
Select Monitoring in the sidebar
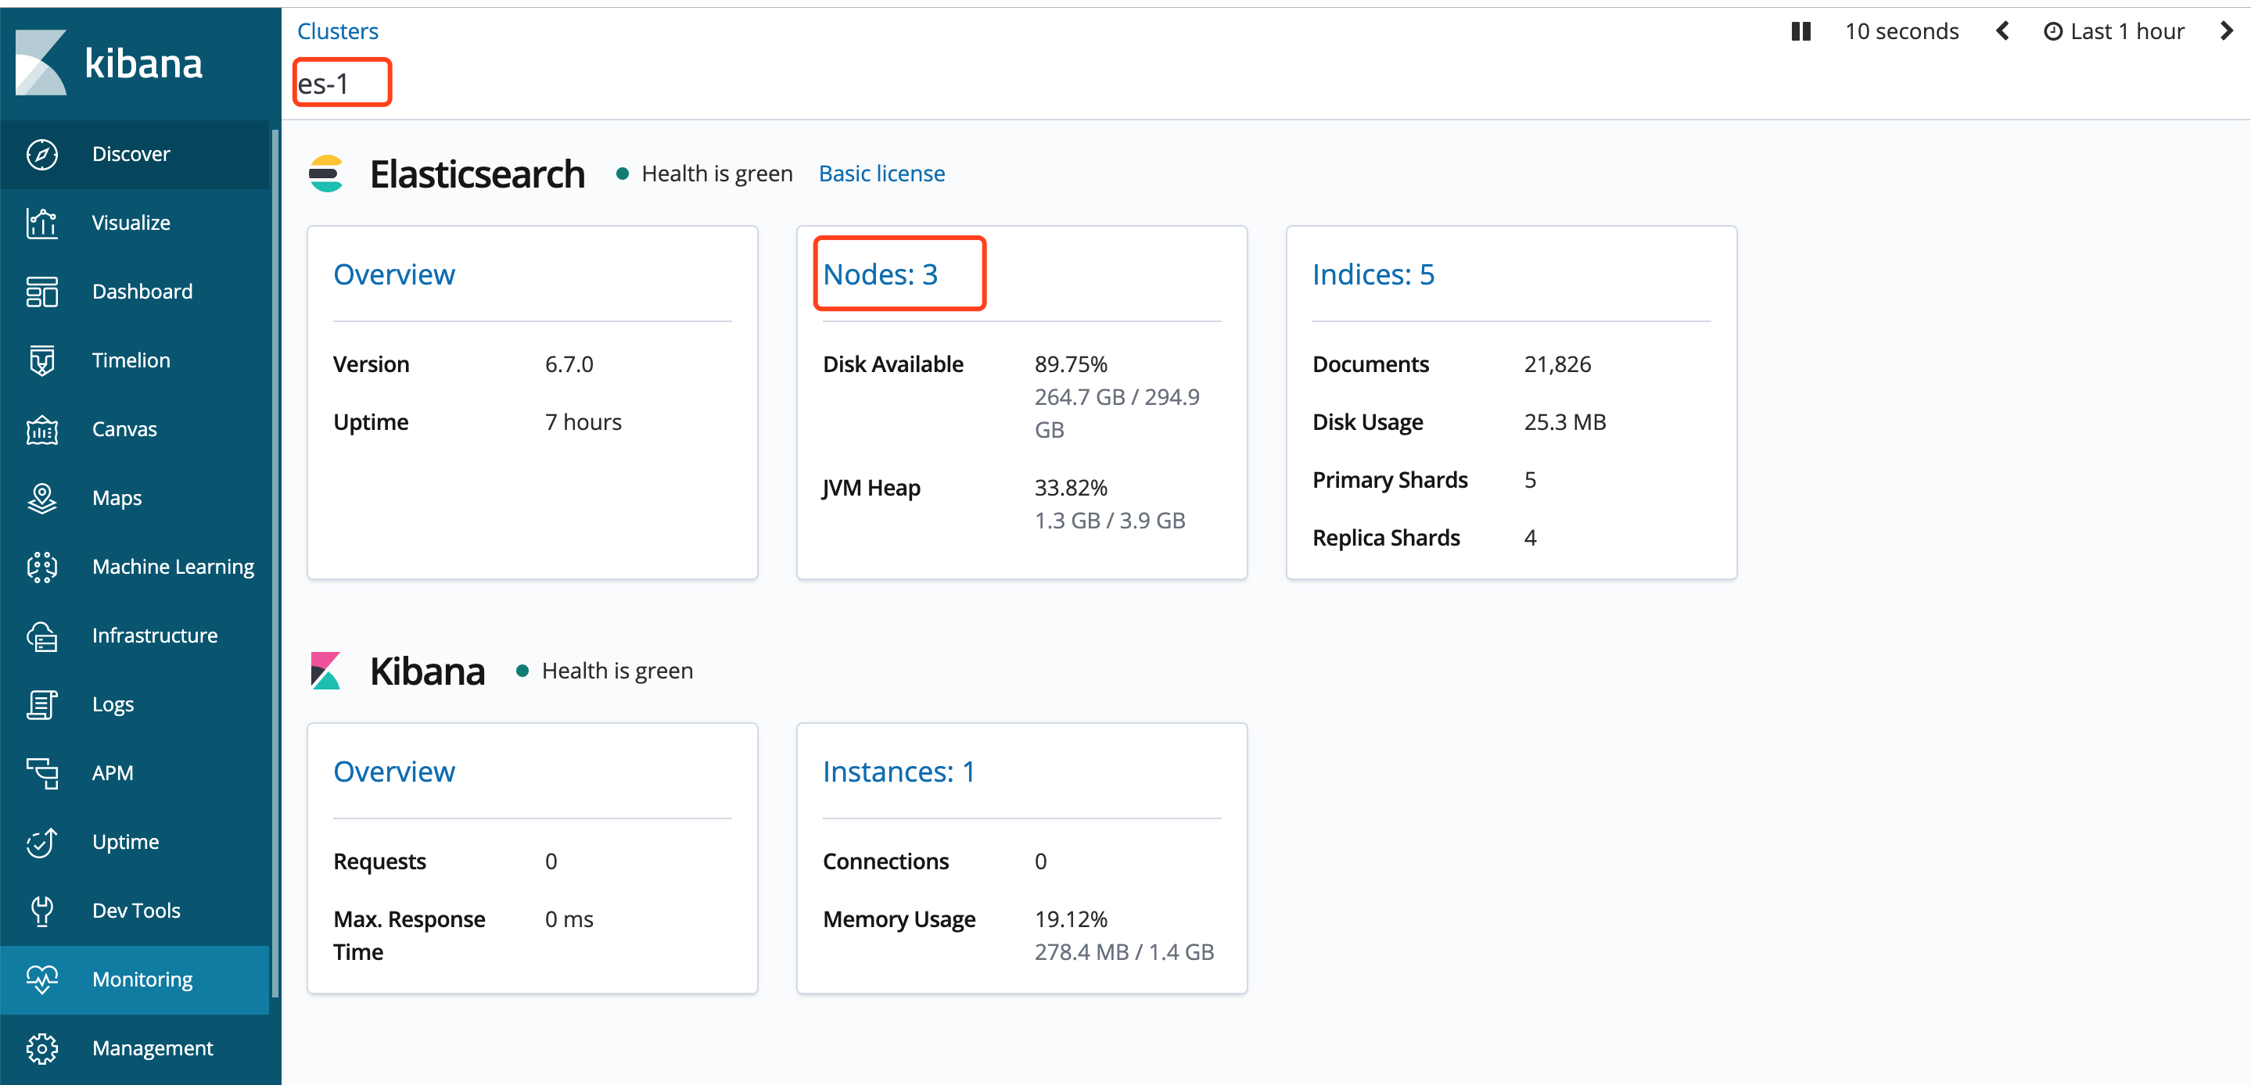pyautogui.click(x=142, y=979)
